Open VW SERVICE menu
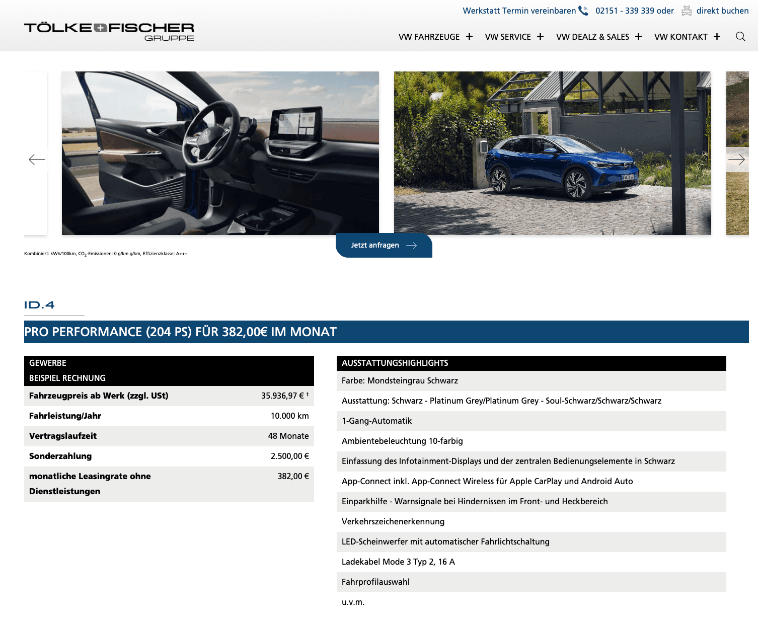 click(508, 37)
